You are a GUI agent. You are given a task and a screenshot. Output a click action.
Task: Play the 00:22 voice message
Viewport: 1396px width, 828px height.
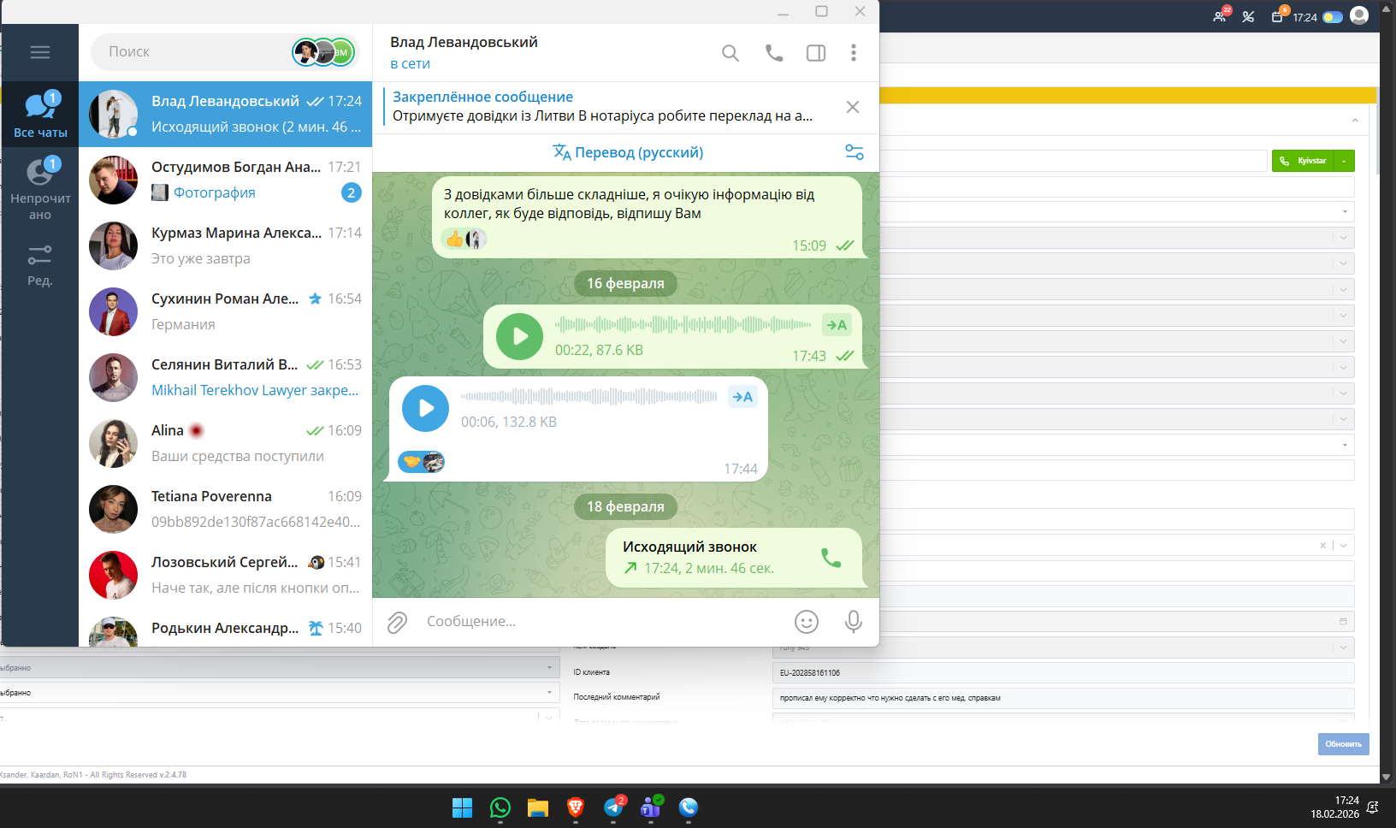click(x=520, y=337)
